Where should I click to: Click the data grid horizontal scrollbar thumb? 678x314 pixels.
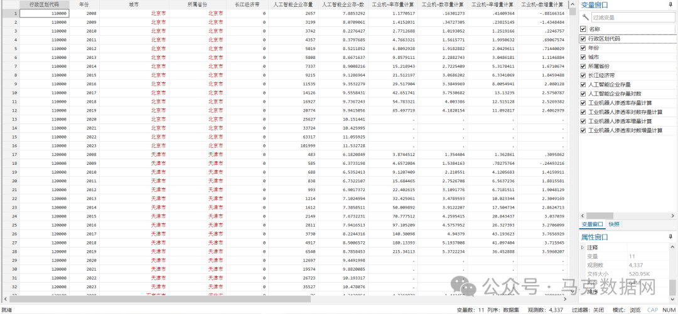point(160,299)
